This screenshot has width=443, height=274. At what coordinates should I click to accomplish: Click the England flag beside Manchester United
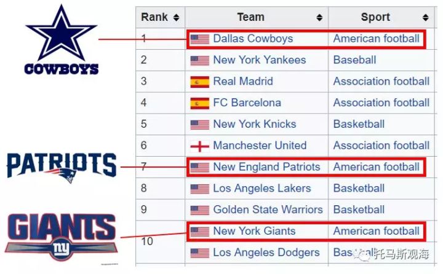point(199,146)
